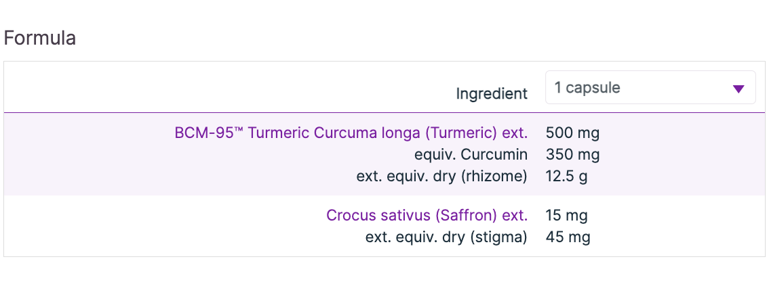The width and height of the screenshot is (769, 299).
Task: Select the 15 mg saffron extract amount
Action: coord(566,216)
